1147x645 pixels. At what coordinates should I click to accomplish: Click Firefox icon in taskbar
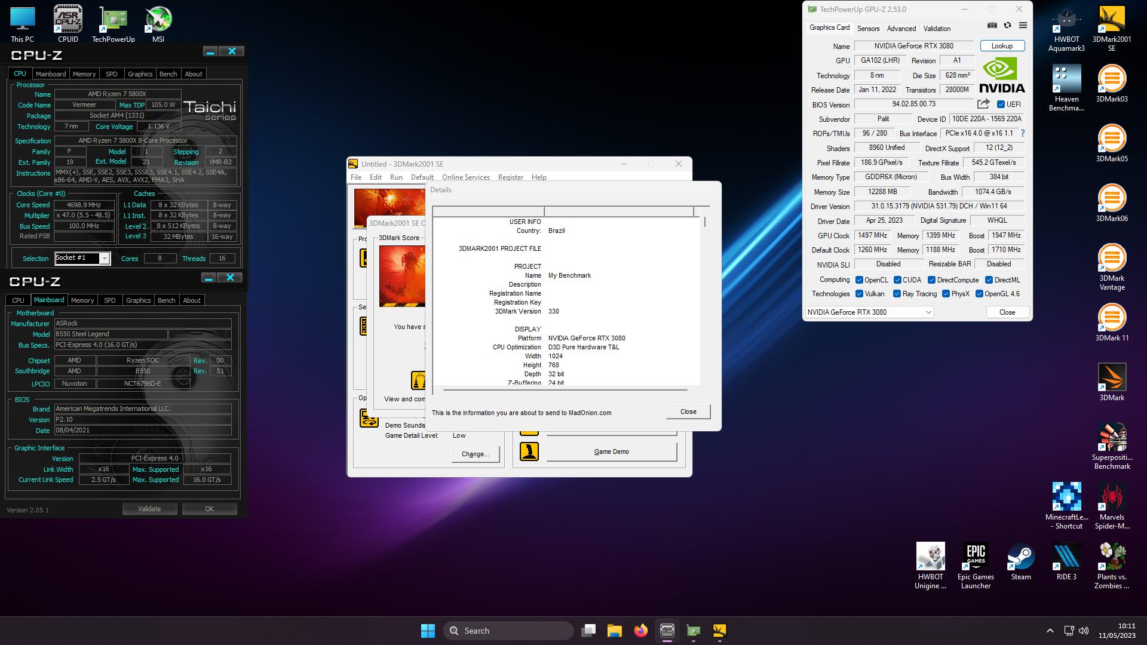[x=641, y=631]
